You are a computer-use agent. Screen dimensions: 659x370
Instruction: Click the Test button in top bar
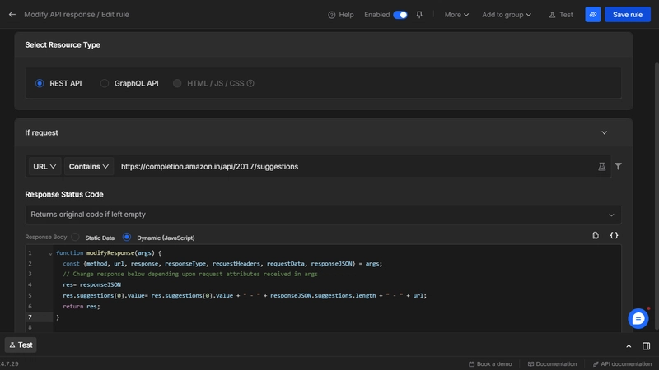561,15
